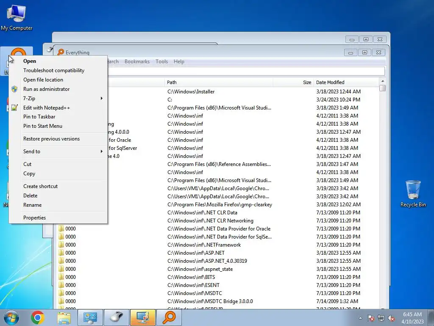
Task: Open the My Computer desktop icon
Action: pos(17,17)
